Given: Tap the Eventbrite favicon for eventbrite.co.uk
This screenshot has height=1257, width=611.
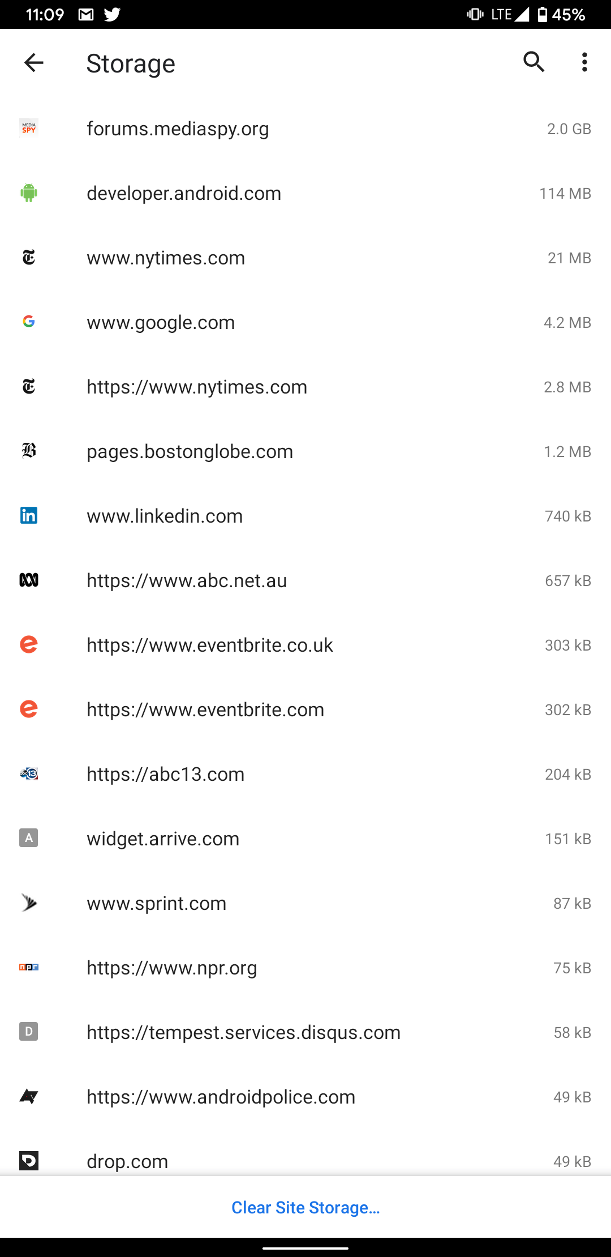Looking at the screenshot, I should coord(29,644).
